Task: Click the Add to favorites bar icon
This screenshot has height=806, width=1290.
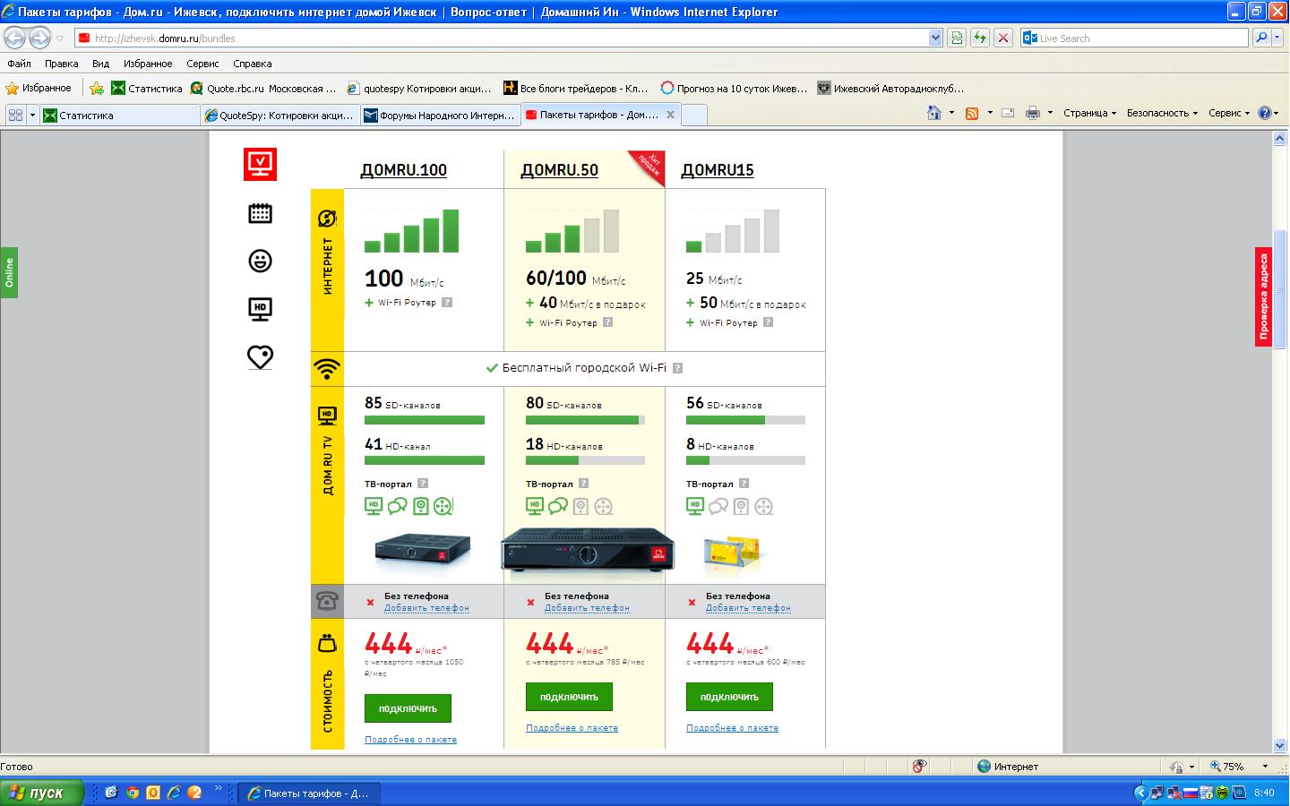Action: [97, 88]
